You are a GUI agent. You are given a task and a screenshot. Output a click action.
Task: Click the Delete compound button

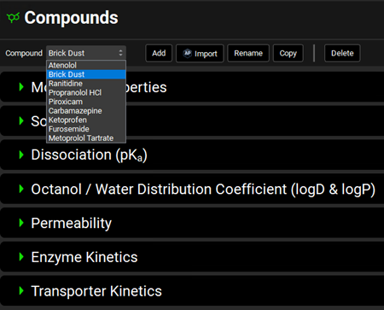coord(342,53)
